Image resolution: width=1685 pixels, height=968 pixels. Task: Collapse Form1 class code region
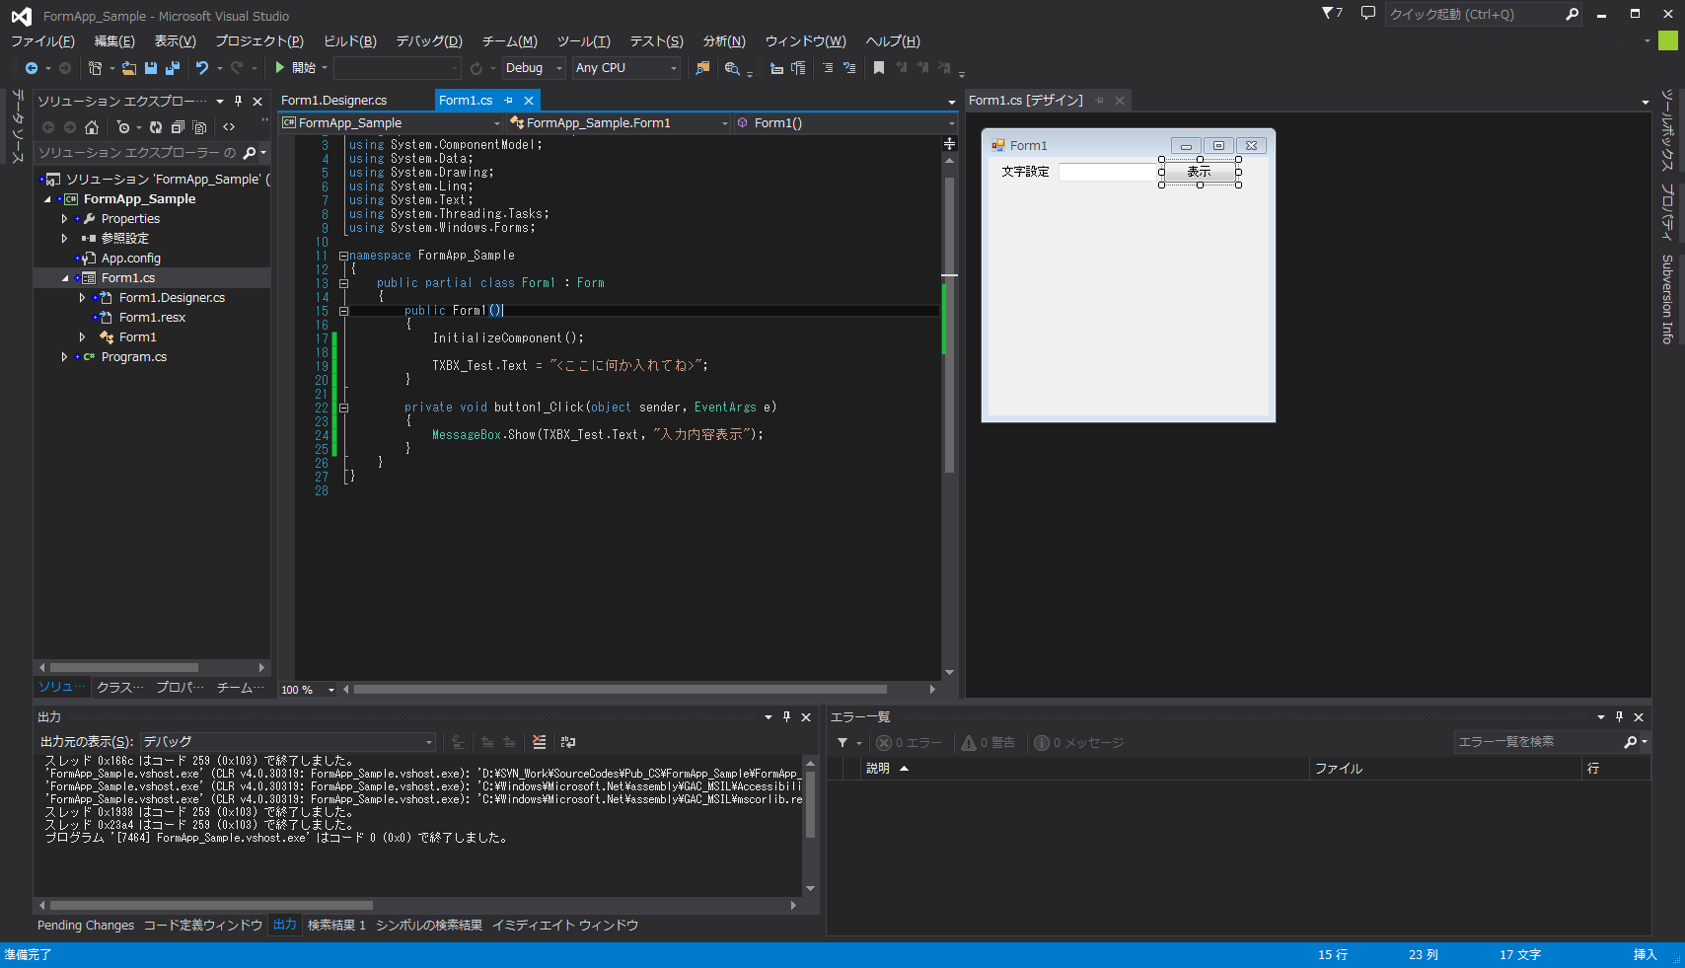(343, 283)
